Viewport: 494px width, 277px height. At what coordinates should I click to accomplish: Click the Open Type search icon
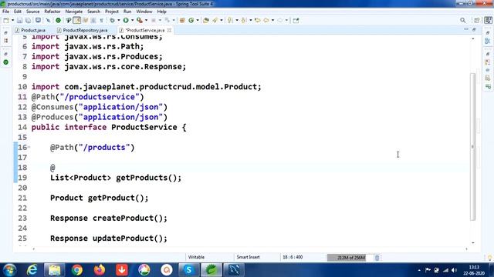coord(69,21)
